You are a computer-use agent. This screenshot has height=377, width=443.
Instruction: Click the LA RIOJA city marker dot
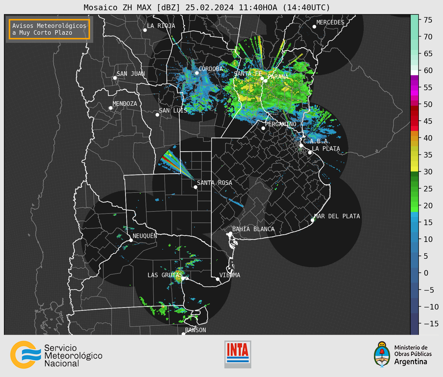[145, 30]
